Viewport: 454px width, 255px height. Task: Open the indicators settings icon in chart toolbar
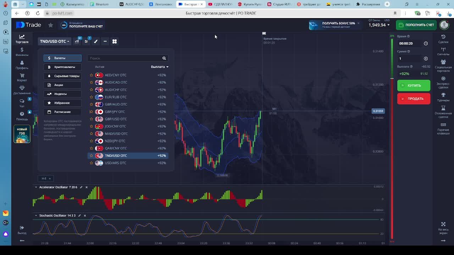click(x=86, y=41)
